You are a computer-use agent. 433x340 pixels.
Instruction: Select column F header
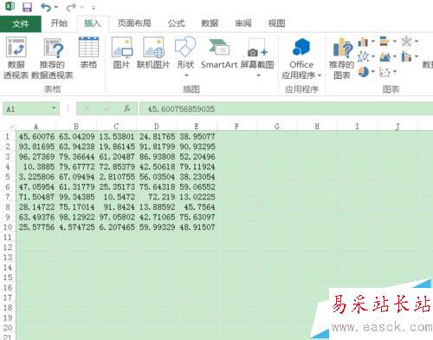236,127
